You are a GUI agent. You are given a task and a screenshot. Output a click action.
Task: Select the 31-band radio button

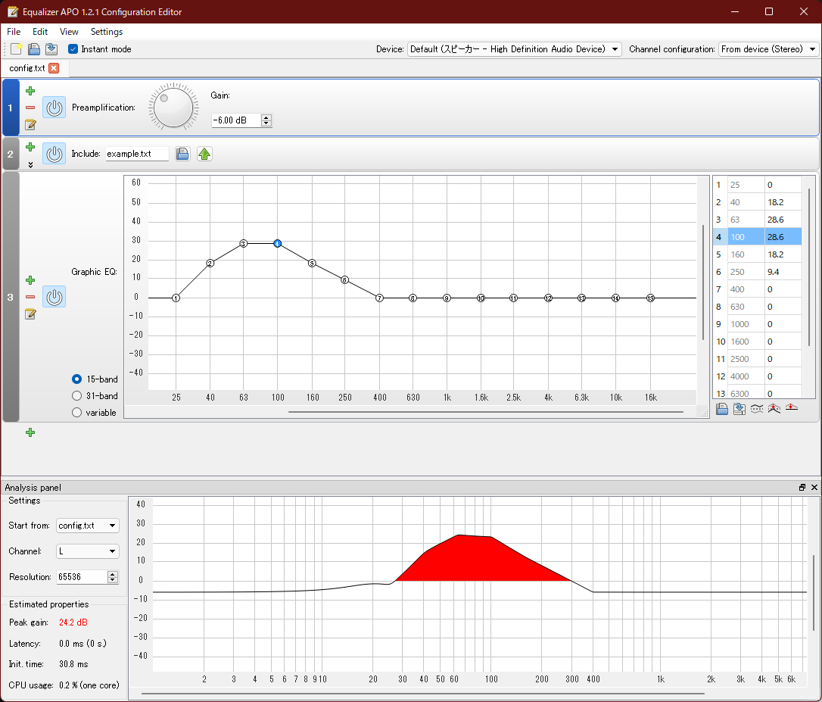click(x=76, y=396)
